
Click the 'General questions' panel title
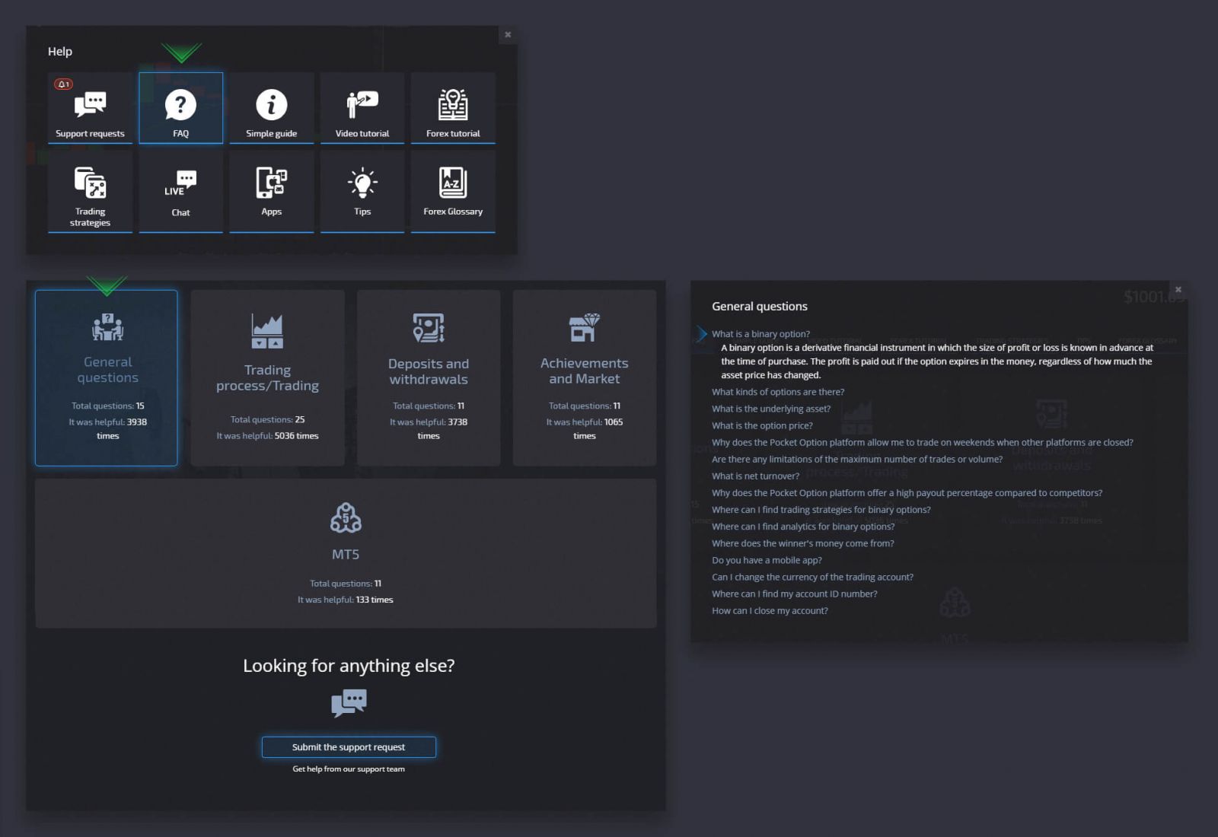coord(760,306)
